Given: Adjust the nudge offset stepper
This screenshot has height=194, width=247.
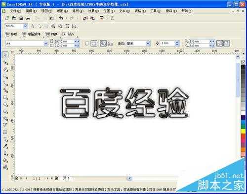Looking at the screenshot, I should click(x=177, y=44).
